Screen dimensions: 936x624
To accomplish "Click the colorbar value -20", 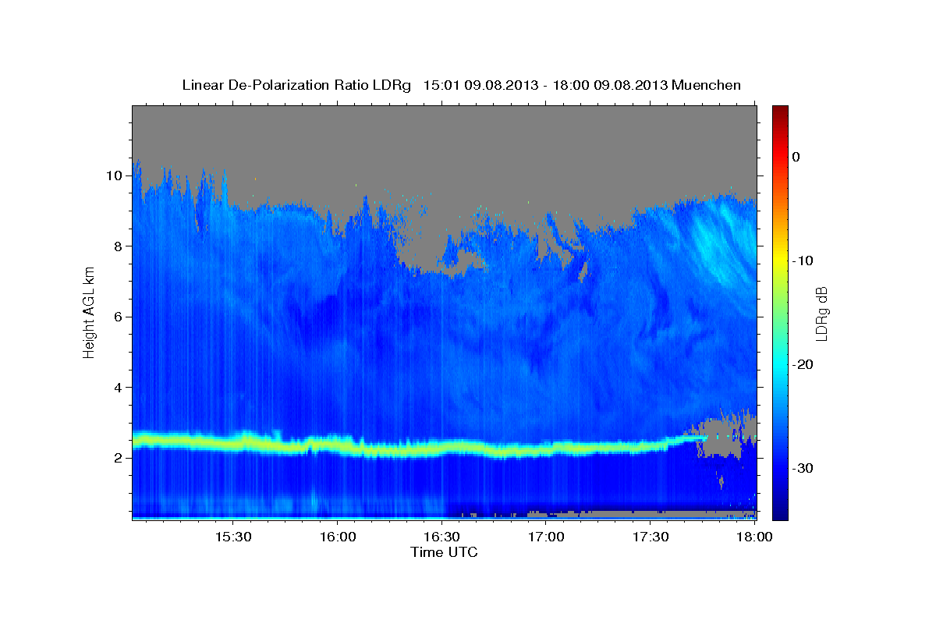I will click(803, 364).
